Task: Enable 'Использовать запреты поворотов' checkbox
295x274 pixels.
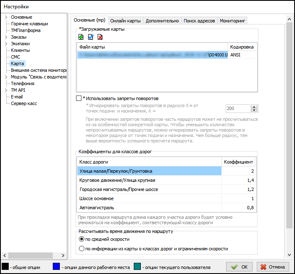Action: [79, 98]
